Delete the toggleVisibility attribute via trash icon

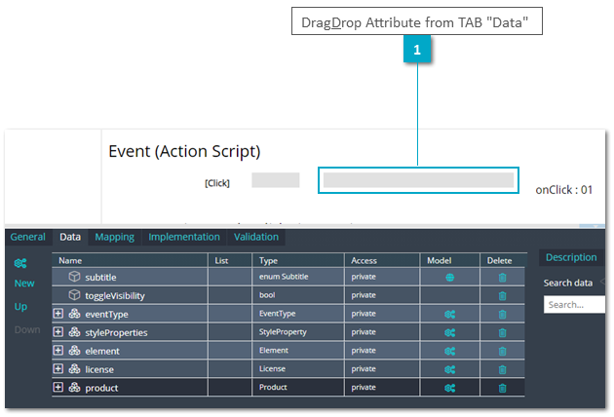pos(502,295)
